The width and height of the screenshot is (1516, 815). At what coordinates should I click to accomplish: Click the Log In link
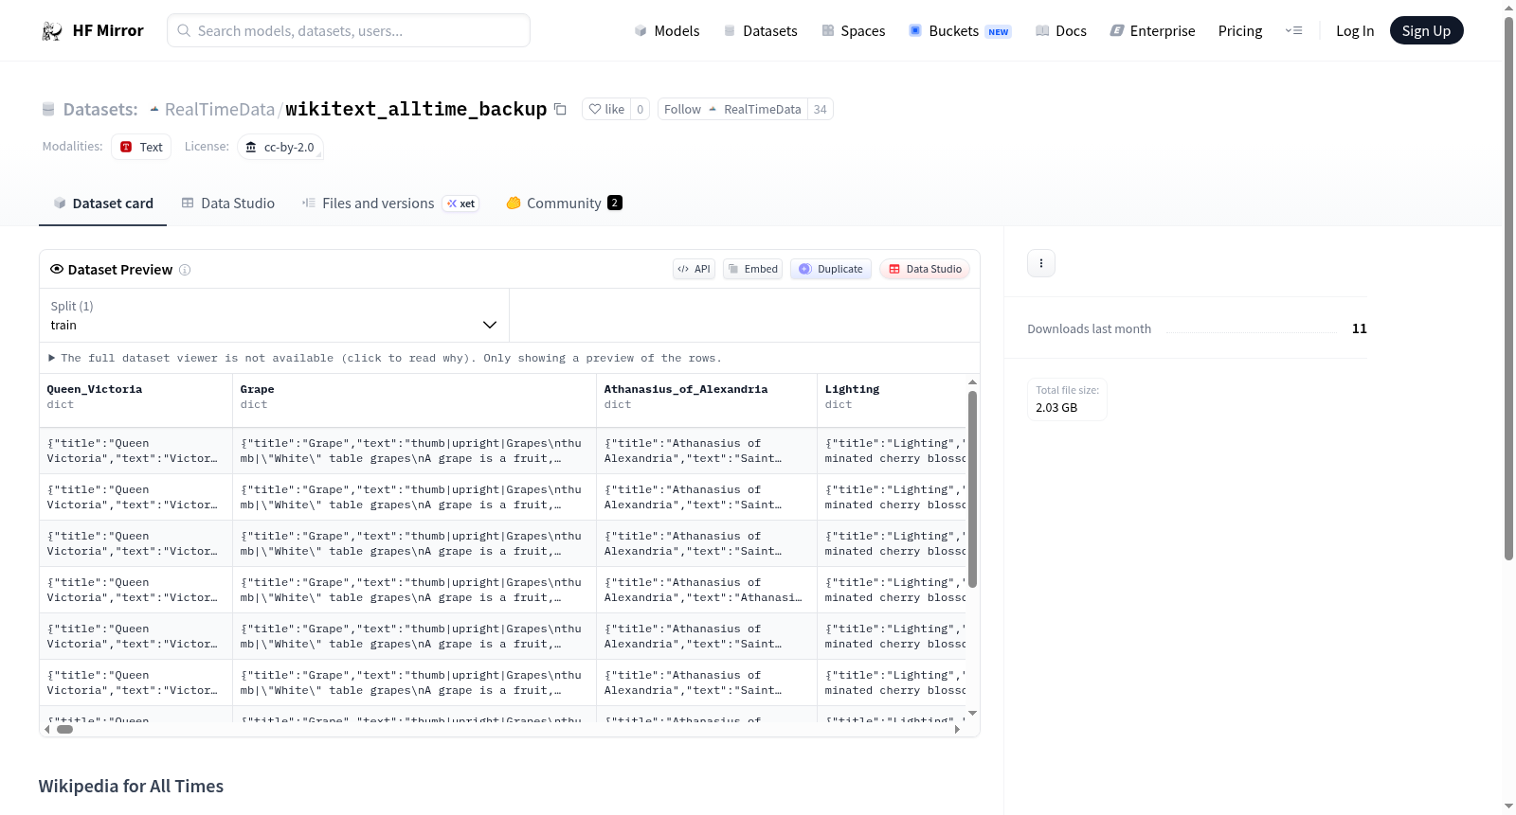[x=1355, y=30]
